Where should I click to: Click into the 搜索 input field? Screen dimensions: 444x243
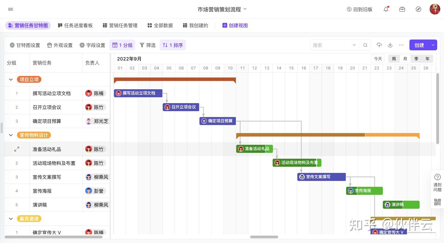click(x=331, y=45)
